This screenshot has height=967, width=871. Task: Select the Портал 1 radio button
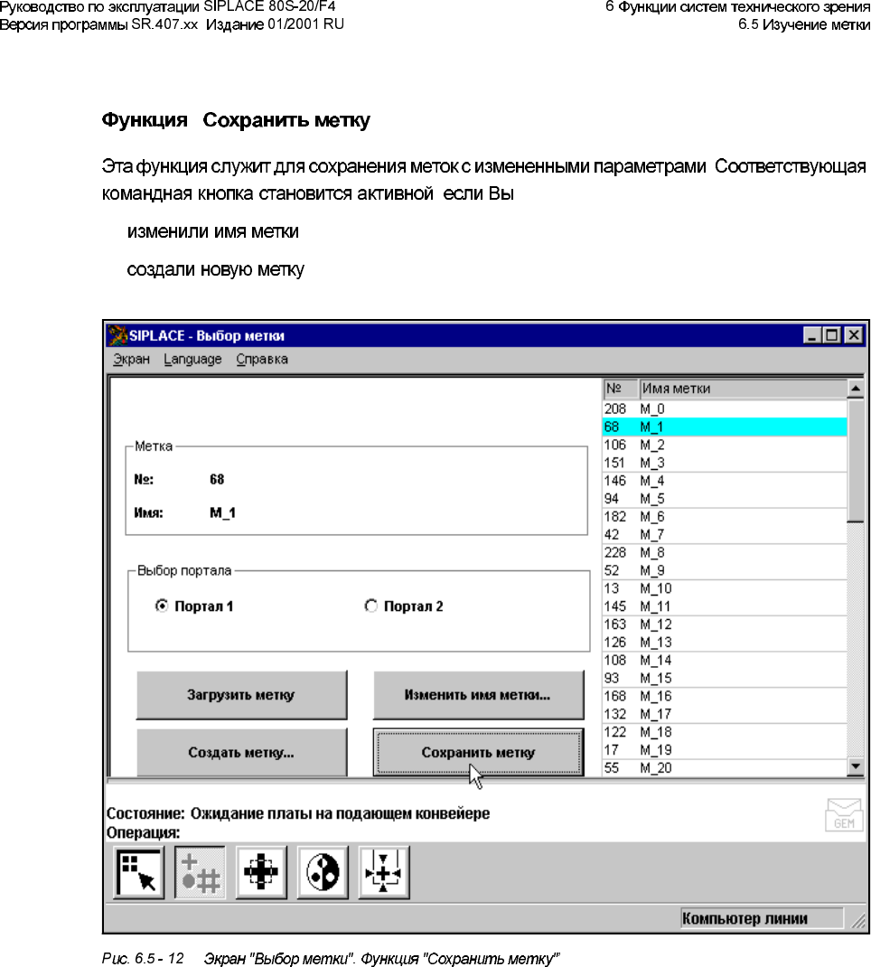click(x=162, y=606)
